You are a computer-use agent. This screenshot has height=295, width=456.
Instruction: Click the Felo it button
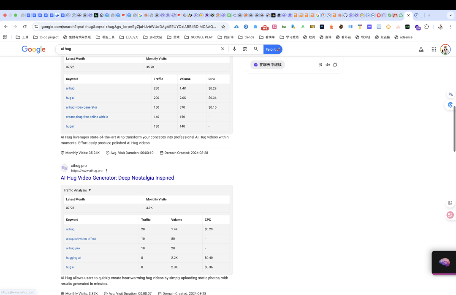click(x=273, y=49)
